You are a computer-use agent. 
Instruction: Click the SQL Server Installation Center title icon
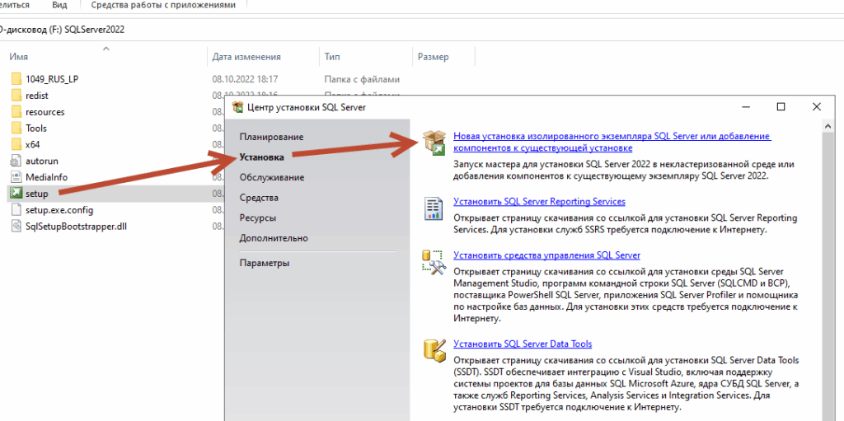[237, 107]
